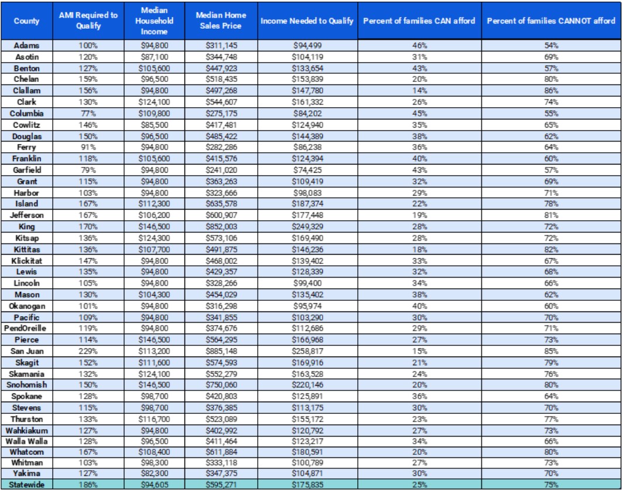Image resolution: width=622 pixels, height=490 pixels.
Task: Select the $94,605 statewide median income
Action: click(154, 485)
